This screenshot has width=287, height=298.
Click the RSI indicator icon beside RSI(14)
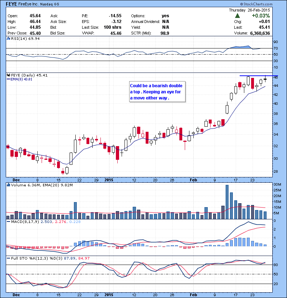[8, 38]
